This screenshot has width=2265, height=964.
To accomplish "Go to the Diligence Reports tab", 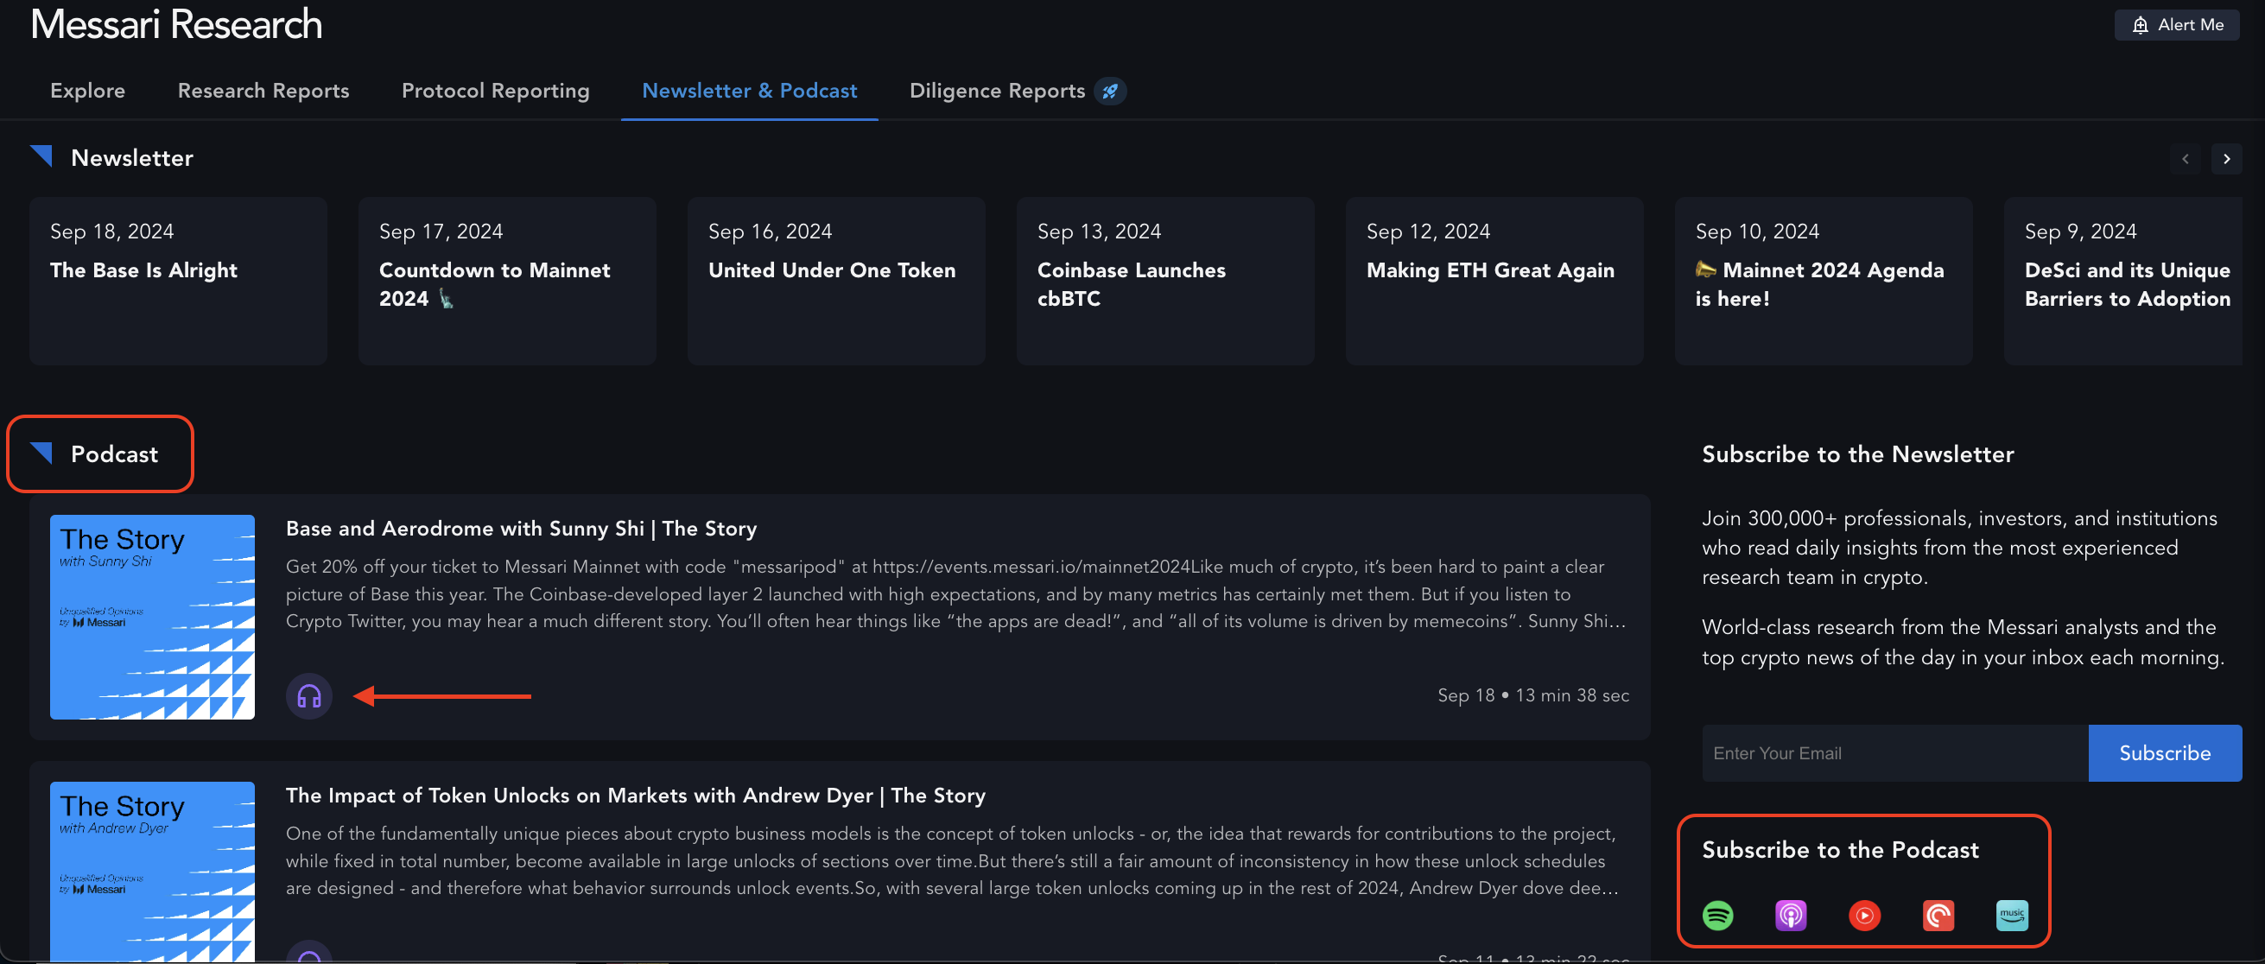I will pos(997,91).
